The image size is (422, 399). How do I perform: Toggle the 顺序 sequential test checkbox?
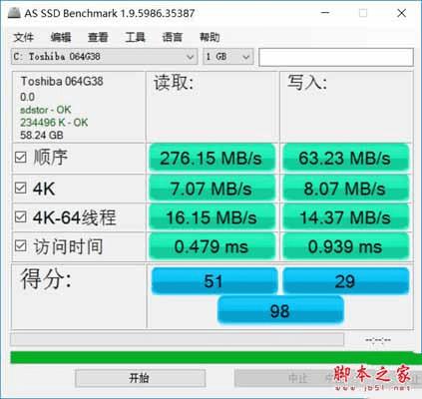pos(21,158)
